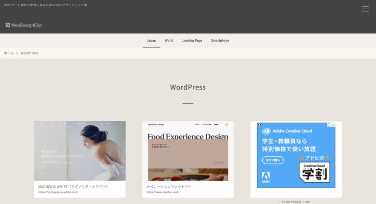Open the hamburger menu icon
Image resolution: width=376 pixels, height=204 pixels.
pos(365,9)
